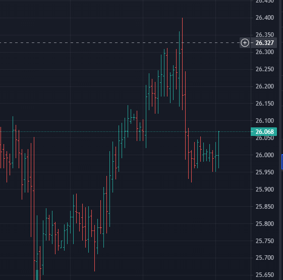
Task: Click the 25.800 price axis label
Action: pyautogui.click(x=265, y=224)
